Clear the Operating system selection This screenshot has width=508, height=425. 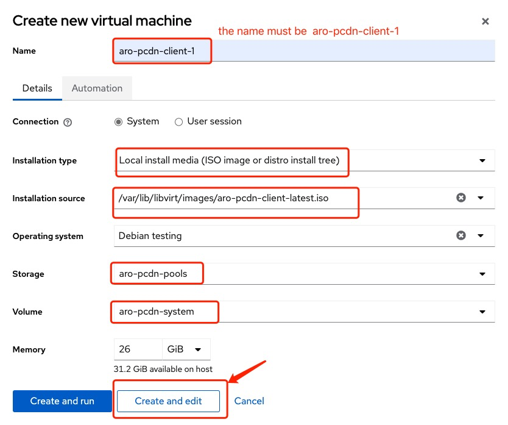[x=461, y=235]
